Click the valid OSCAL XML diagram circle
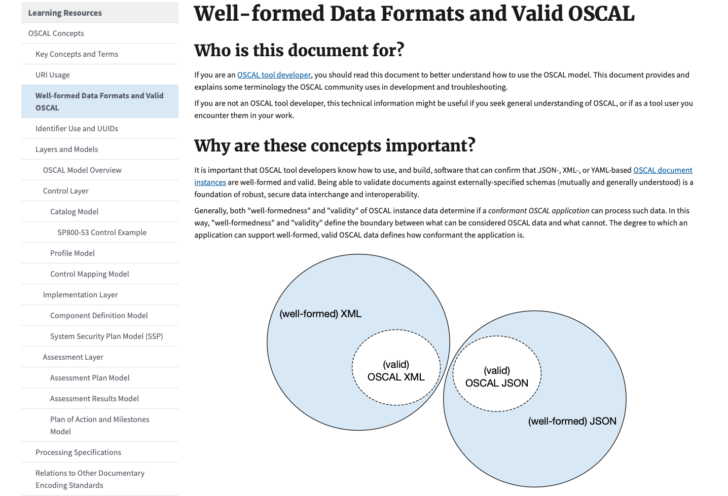 tap(396, 370)
